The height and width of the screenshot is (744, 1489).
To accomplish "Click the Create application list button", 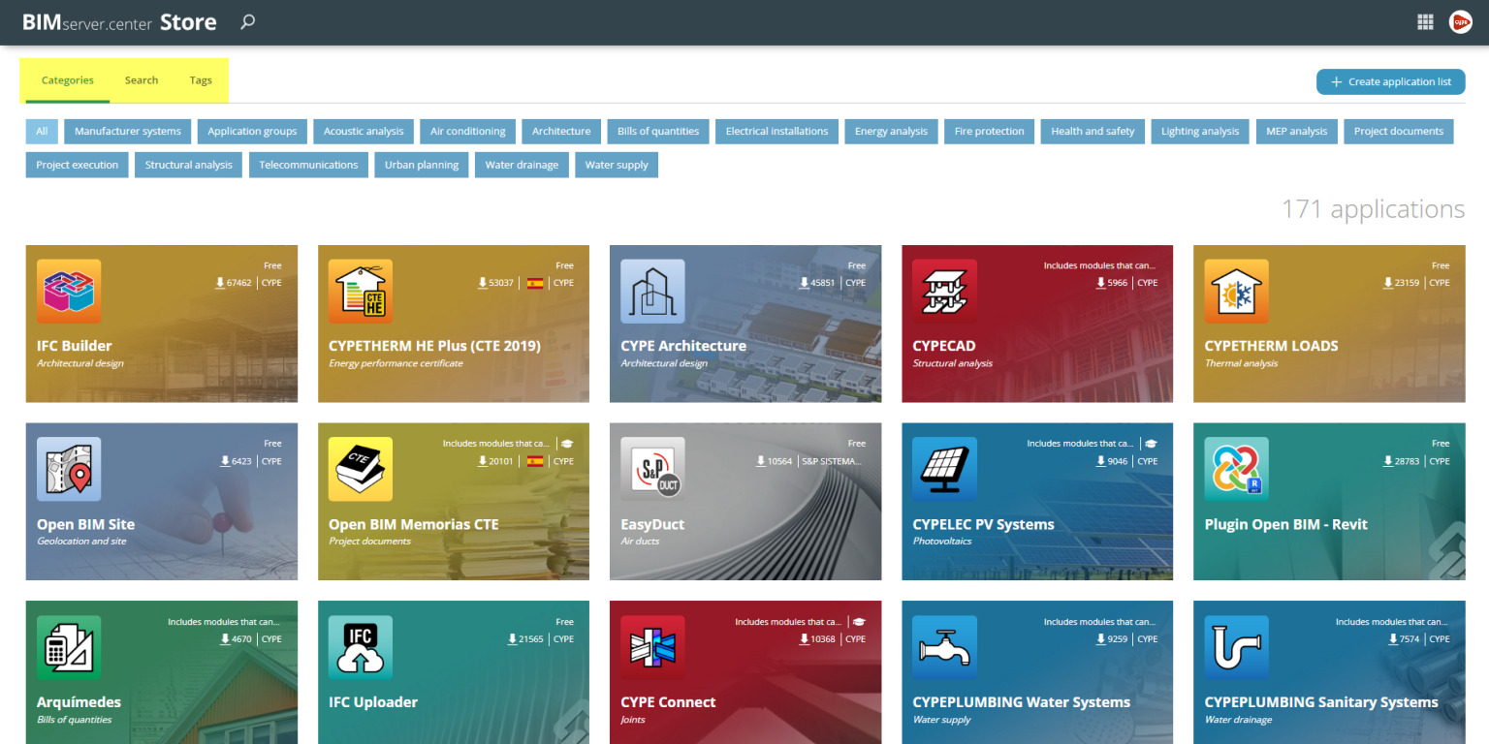I will point(1390,81).
